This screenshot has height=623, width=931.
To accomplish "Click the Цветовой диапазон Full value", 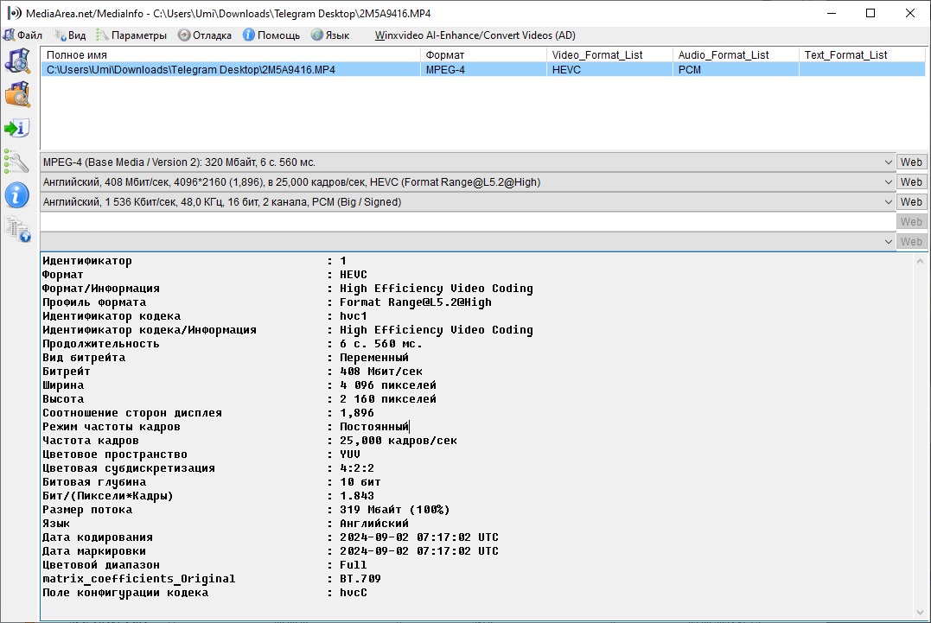I will click(x=354, y=565).
